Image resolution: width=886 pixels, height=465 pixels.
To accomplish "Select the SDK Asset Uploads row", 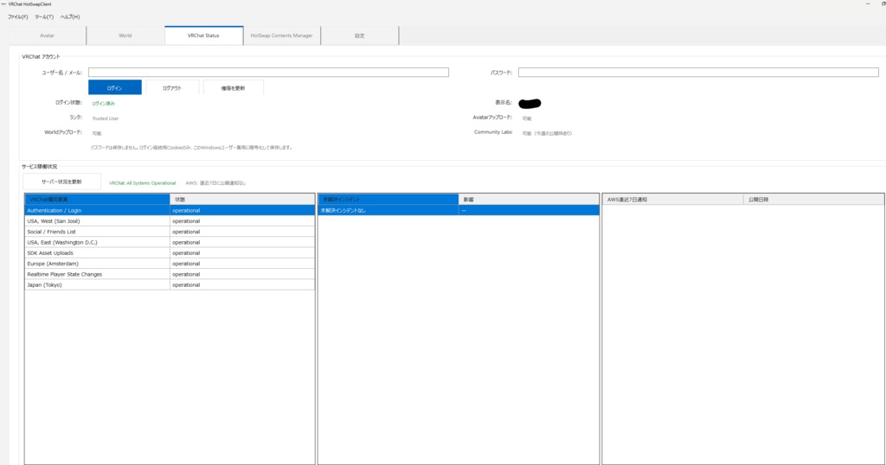I will coord(170,253).
